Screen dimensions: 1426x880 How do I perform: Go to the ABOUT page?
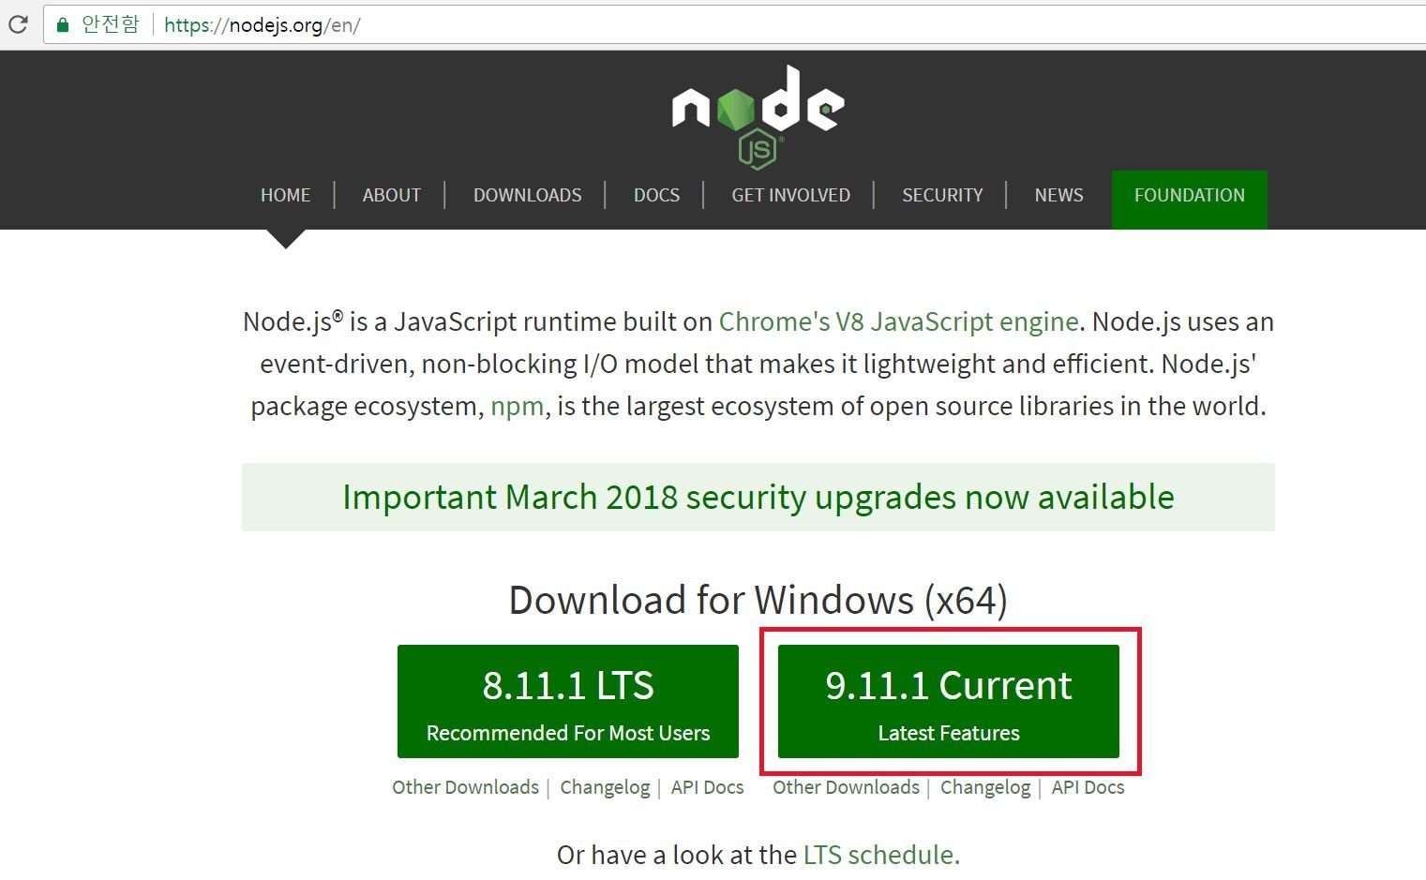pos(391,195)
